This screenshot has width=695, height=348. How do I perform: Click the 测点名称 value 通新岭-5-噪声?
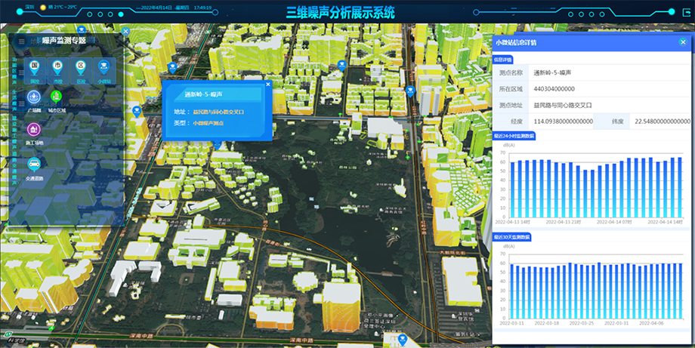pyautogui.click(x=552, y=72)
